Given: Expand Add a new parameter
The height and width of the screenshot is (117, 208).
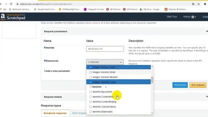Looking at the screenshot, I should pos(57,71).
